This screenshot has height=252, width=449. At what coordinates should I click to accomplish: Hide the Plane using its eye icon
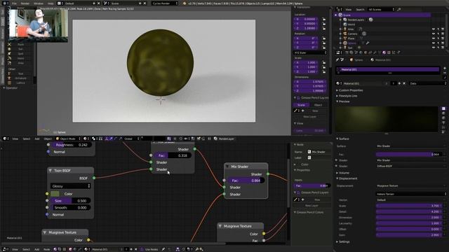point(434,38)
